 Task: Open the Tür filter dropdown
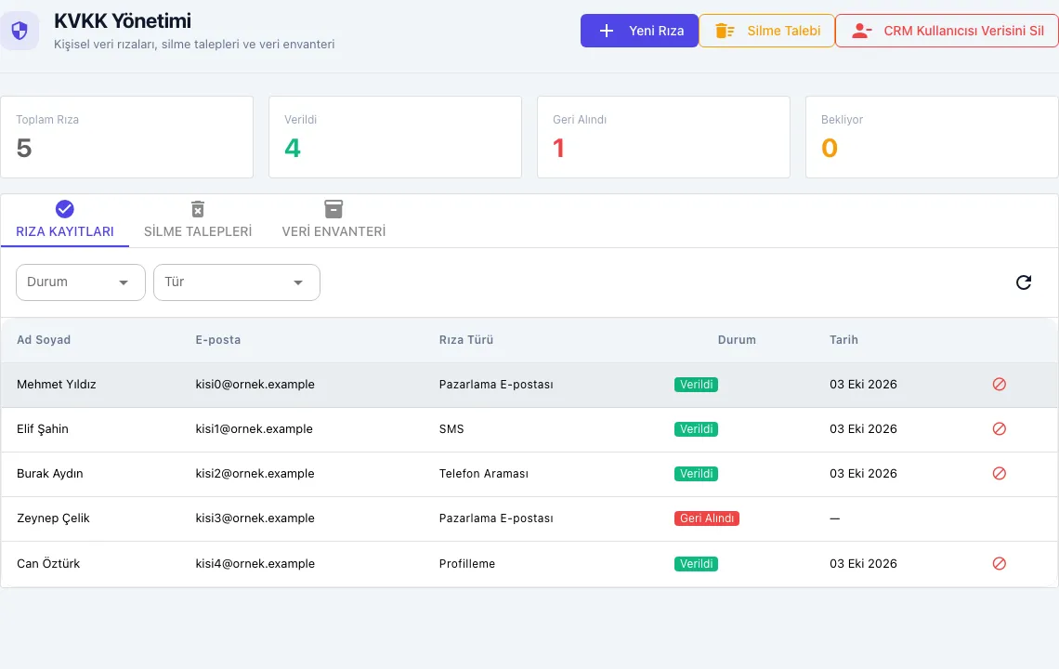coord(236,282)
